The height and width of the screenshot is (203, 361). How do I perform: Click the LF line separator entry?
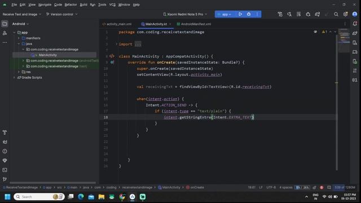tap(261, 187)
